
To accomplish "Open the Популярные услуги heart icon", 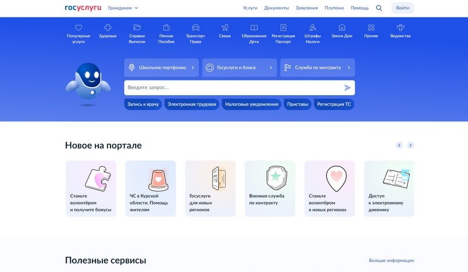I will click(78, 27).
